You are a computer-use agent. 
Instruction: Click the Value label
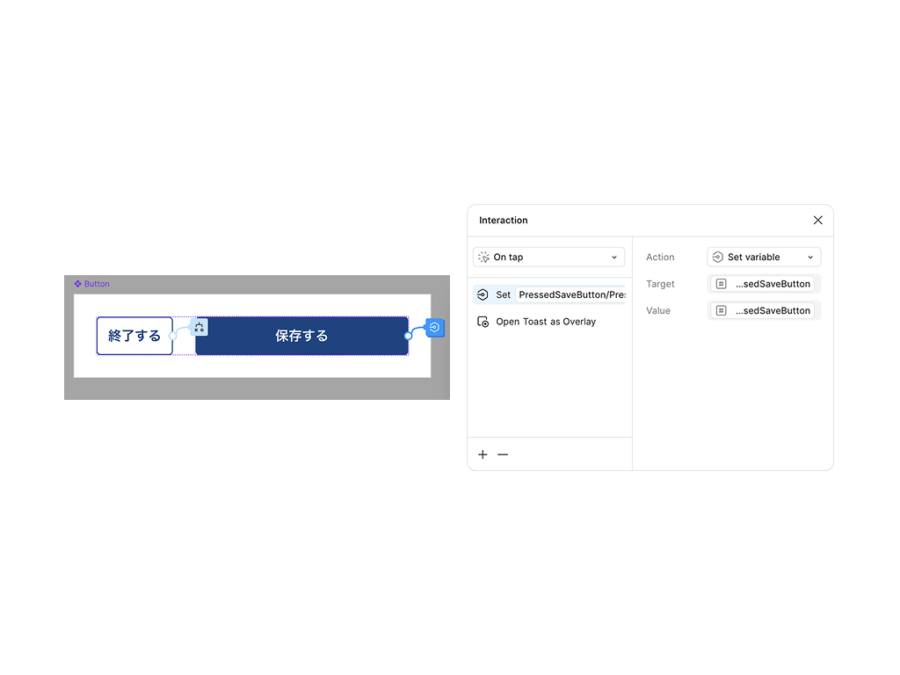[657, 310]
